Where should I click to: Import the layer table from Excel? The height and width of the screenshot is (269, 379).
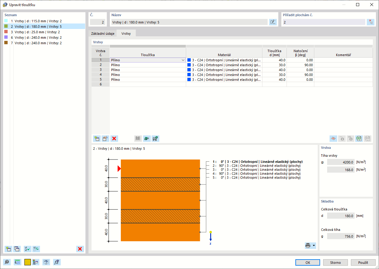click(367, 138)
